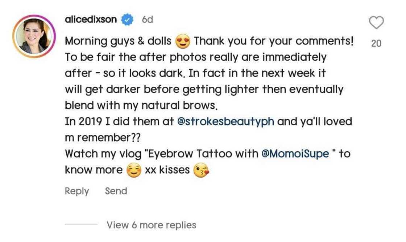This screenshot has height=242, width=406.
Task: Send this comment via the Send button
Action: click(116, 191)
